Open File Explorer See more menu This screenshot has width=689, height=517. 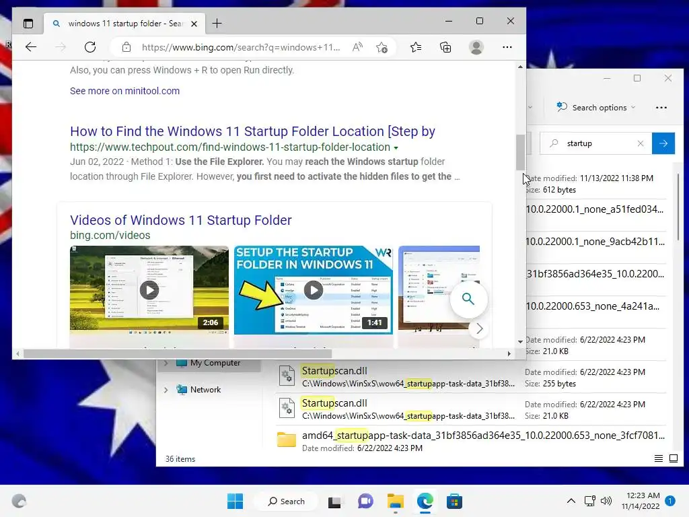tap(661, 107)
